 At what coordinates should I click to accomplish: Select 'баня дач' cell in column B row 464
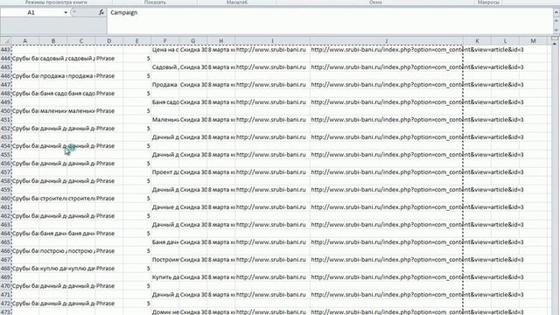[53, 234]
